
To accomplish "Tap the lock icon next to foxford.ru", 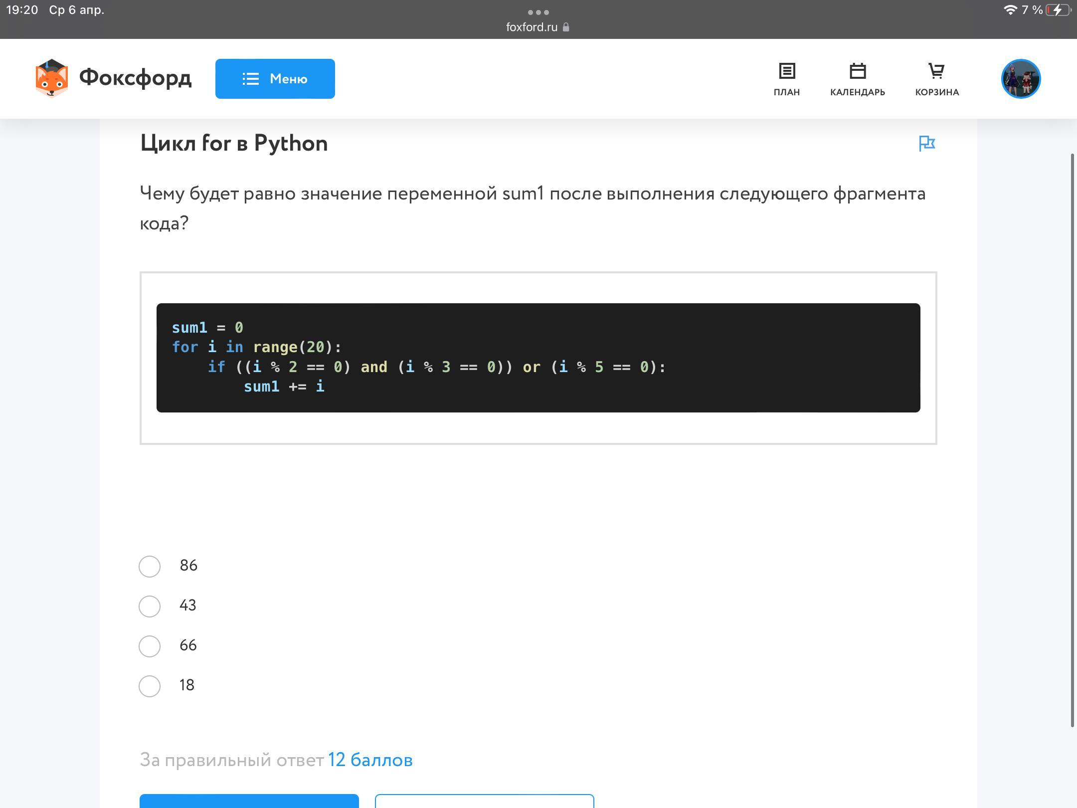I will [x=566, y=27].
